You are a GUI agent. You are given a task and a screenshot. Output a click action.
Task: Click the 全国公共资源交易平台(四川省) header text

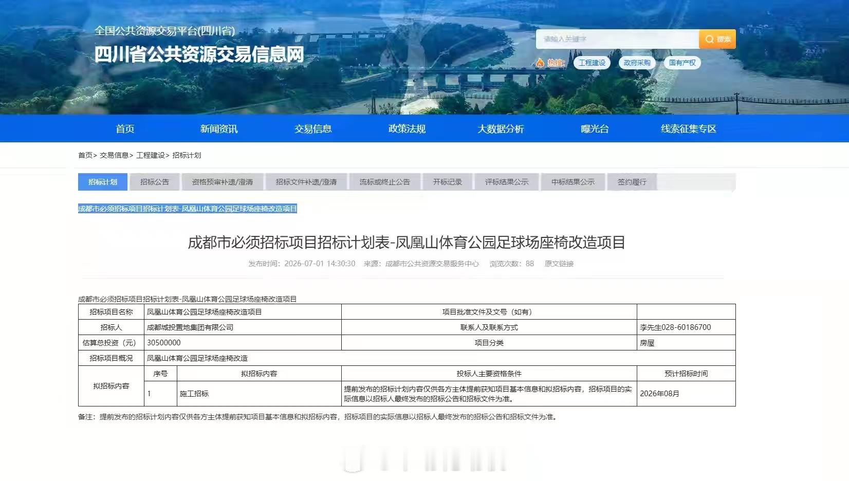(164, 31)
